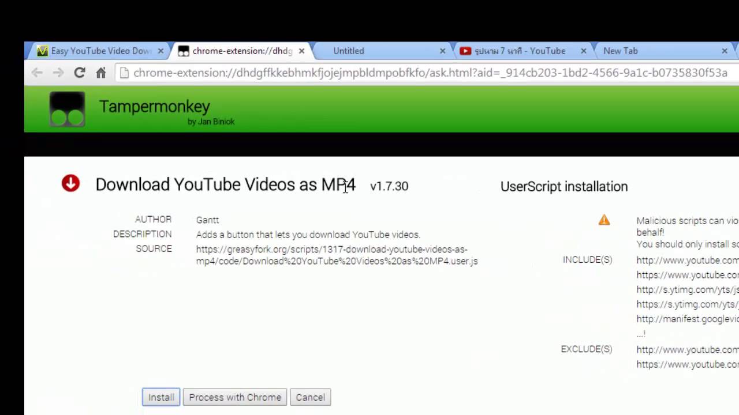Switch to chrome-extension Tampermonkey tab
Image resolution: width=739 pixels, height=415 pixels.
click(242, 51)
